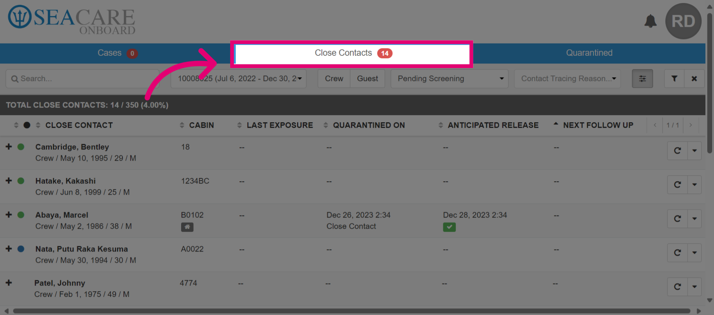Click the Dec 26, 2023 2:34 quarantine date
The height and width of the screenshot is (315, 714).
(358, 215)
